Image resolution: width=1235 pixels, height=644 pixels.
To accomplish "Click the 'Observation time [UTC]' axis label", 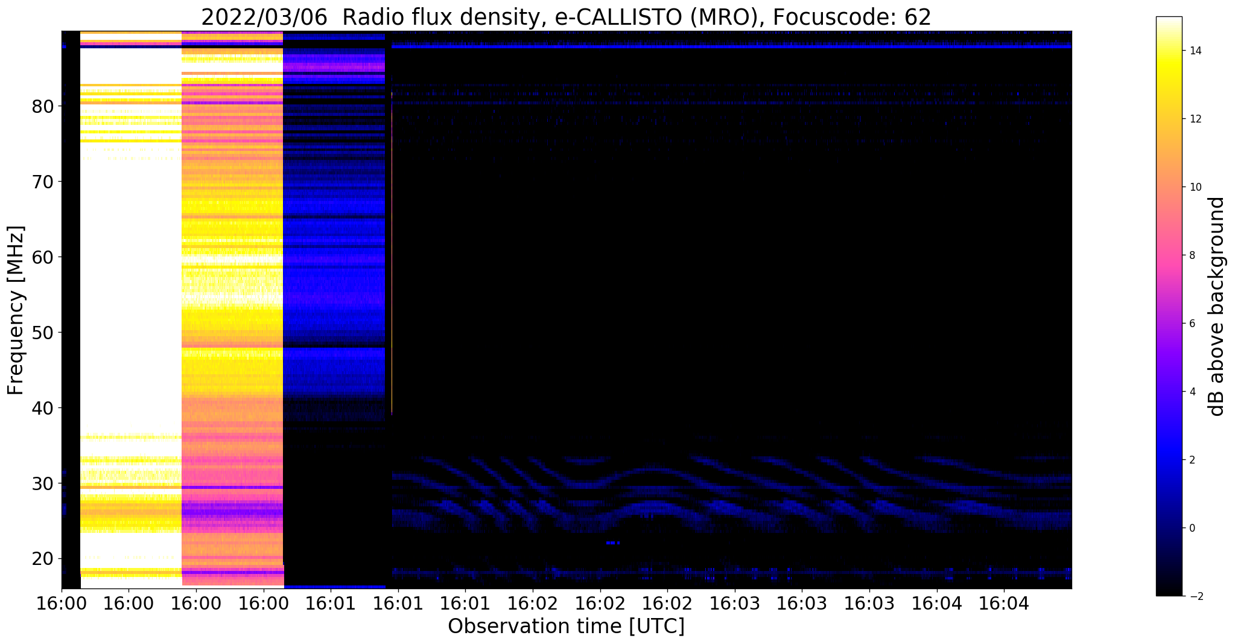I will click(566, 626).
